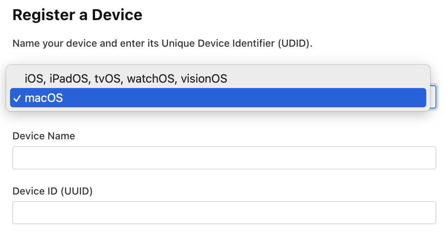Click the UDID instruction sentence
Image resolution: width=444 pixels, height=237 pixels.
tap(162, 43)
